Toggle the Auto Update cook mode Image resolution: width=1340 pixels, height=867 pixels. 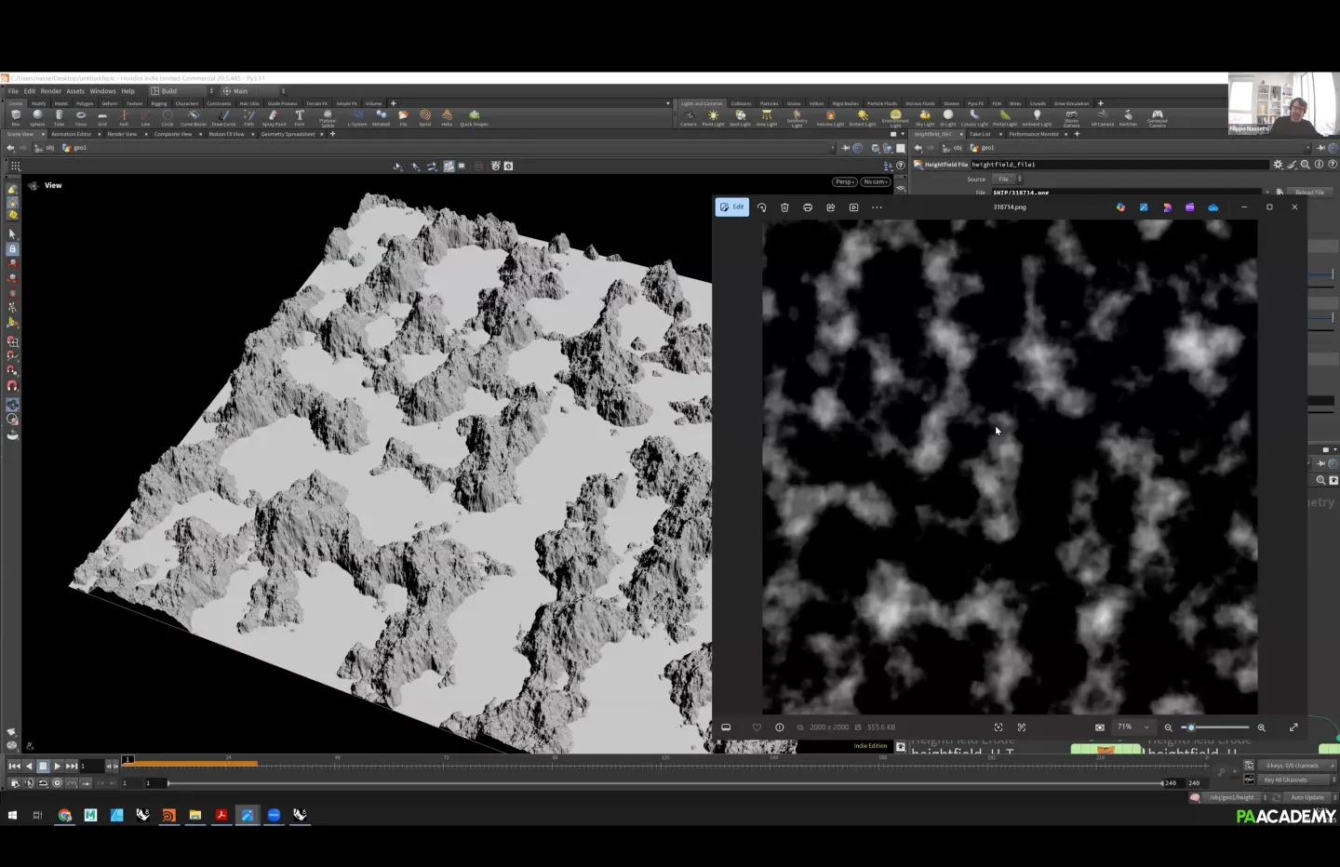pyautogui.click(x=1306, y=797)
